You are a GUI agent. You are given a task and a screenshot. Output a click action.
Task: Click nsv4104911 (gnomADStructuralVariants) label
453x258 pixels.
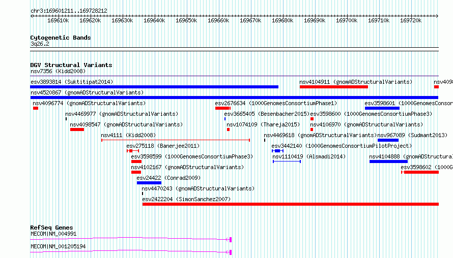point(356,82)
